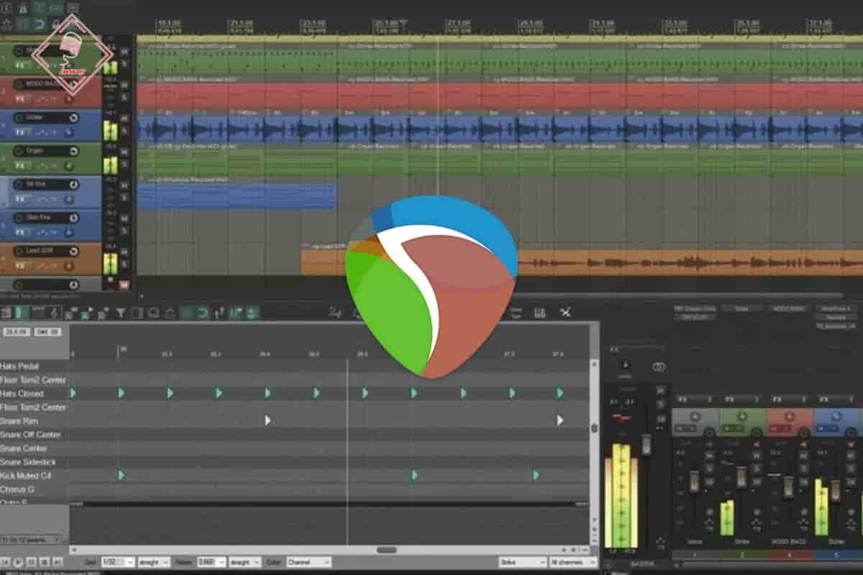Click the FX button on Lead GTR track
This screenshot has height=575, width=863.
pyautogui.click(x=21, y=267)
